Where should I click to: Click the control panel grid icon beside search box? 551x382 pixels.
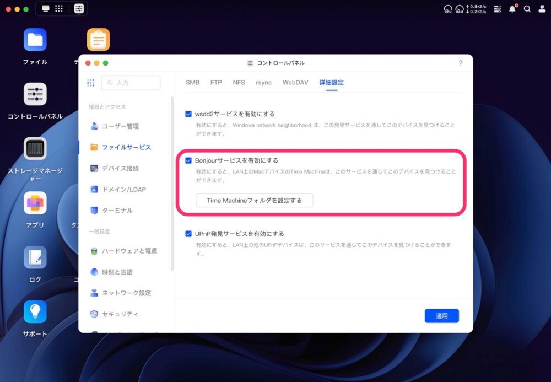click(x=91, y=83)
